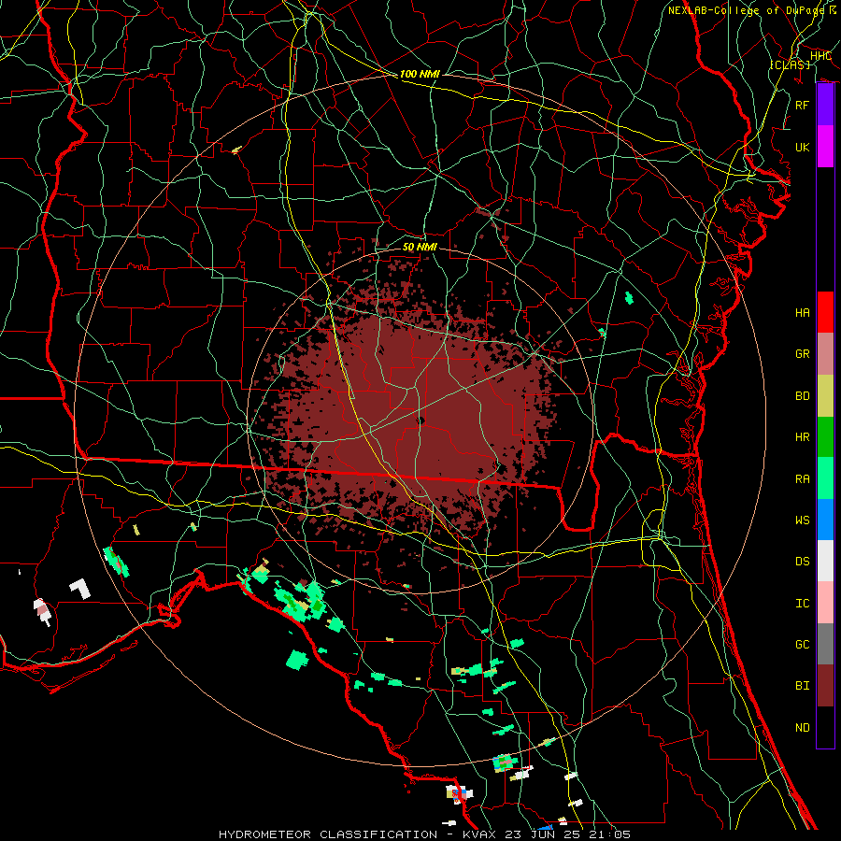Click the 100 NMI range ring label

tap(420, 74)
